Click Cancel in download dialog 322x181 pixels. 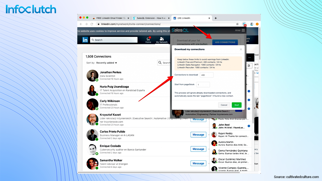pos(224,105)
